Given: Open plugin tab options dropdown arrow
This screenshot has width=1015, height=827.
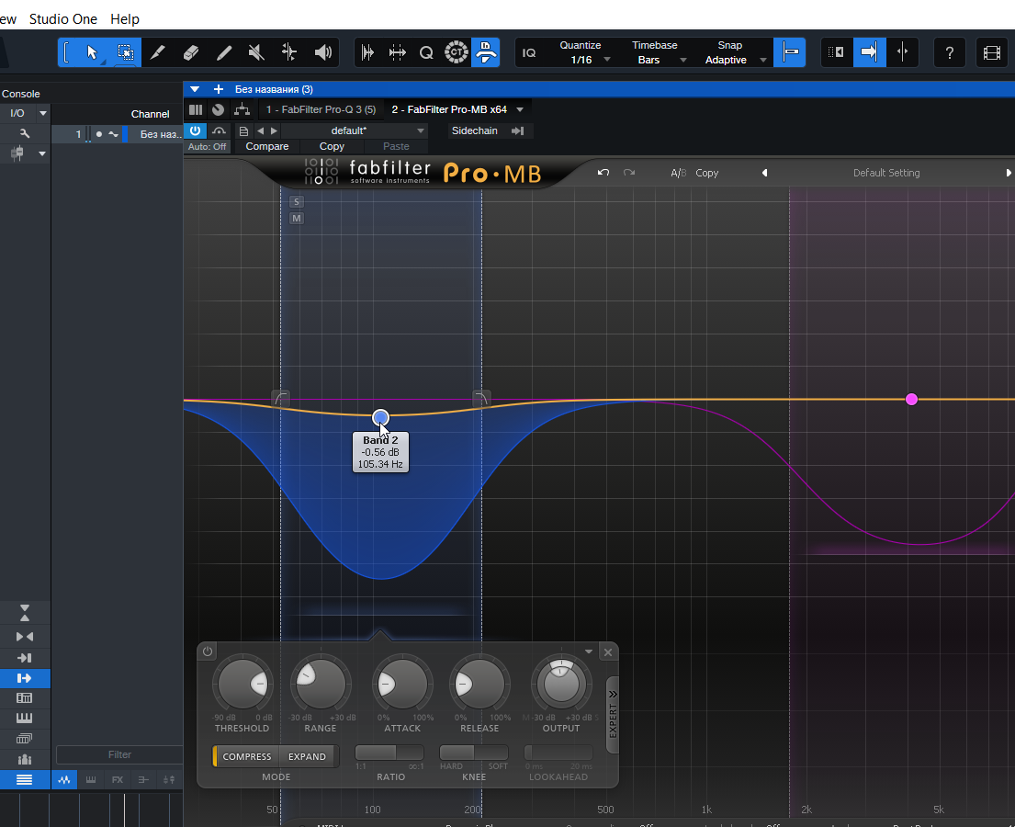Looking at the screenshot, I should click(520, 109).
